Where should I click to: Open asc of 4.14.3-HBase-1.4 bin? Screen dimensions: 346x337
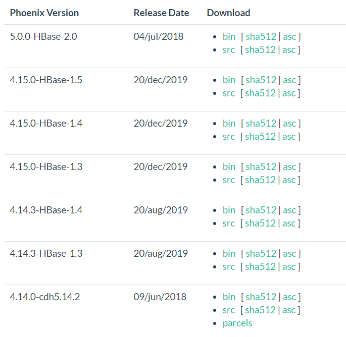pyautogui.click(x=289, y=210)
